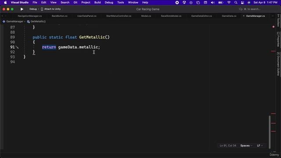Run the project with the play button
281x158 pixels.
pyautogui.click(x=22, y=9)
